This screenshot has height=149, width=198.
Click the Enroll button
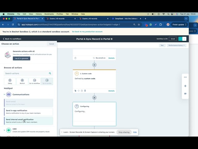point(173,39)
